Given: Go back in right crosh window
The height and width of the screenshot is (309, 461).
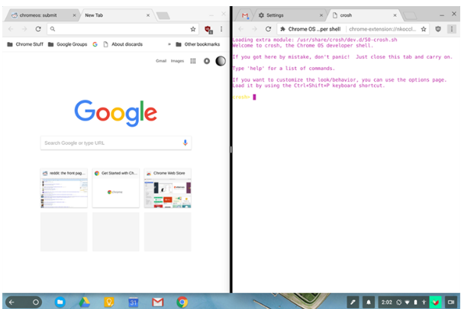Looking at the screenshot, I should click(240, 29).
